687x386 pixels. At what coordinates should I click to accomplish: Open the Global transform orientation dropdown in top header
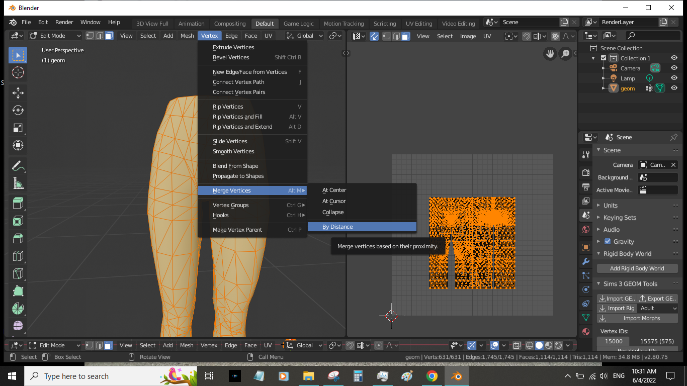[304, 36]
